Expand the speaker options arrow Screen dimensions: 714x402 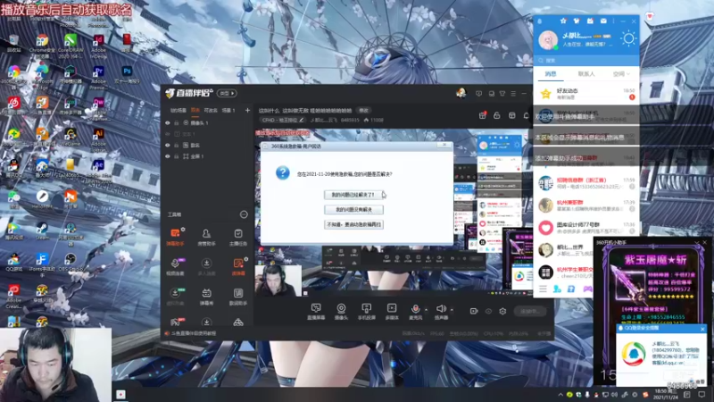click(452, 310)
